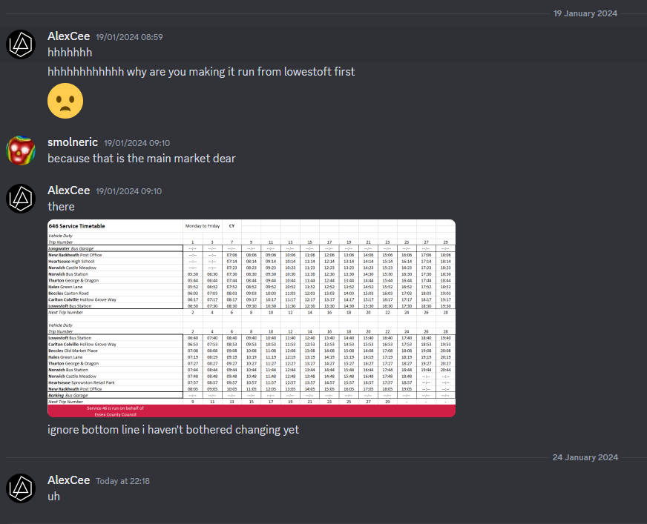The width and height of the screenshot is (647, 524).
Task: Open the 646 Service Timetable image attachment
Action: [x=252, y=318]
